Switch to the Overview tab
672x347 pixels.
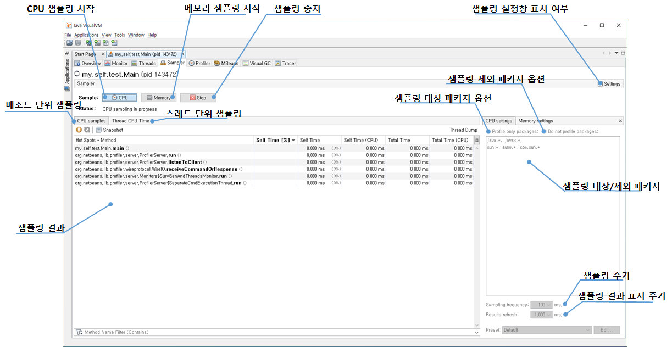point(88,63)
